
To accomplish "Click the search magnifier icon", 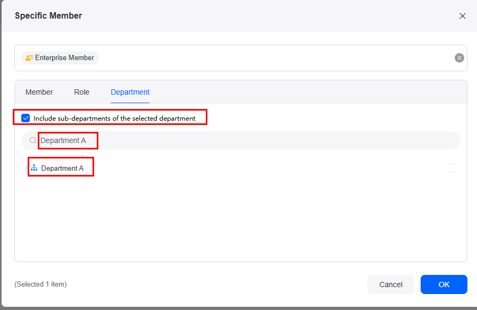I will (x=33, y=140).
